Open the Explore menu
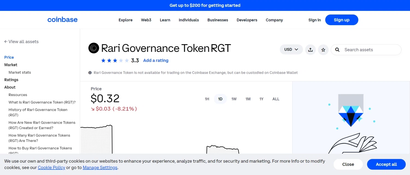 pyautogui.click(x=125, y=20)
